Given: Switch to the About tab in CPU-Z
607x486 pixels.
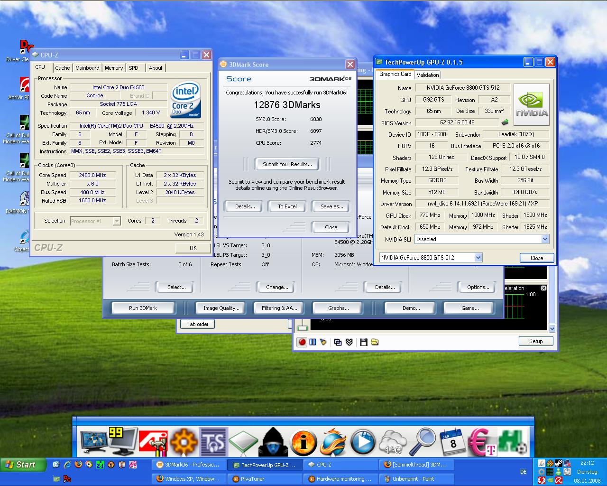Looking at the screenshot, I should point(156,68).
